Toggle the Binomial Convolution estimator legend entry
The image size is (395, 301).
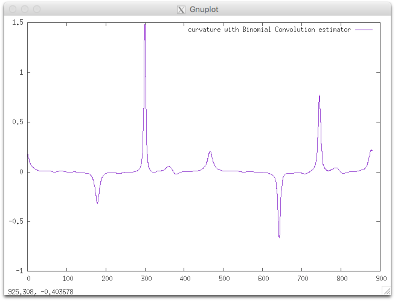(x=269, y=30)
